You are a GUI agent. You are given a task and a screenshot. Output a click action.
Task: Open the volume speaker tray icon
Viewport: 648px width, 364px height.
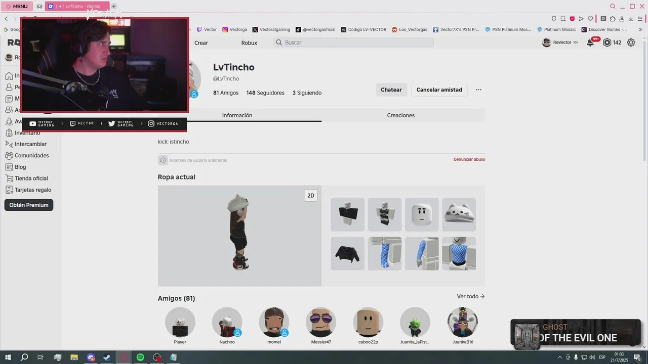(592, 357)
